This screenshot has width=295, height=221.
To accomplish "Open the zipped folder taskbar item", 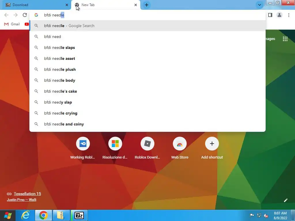I will [61, 215].
